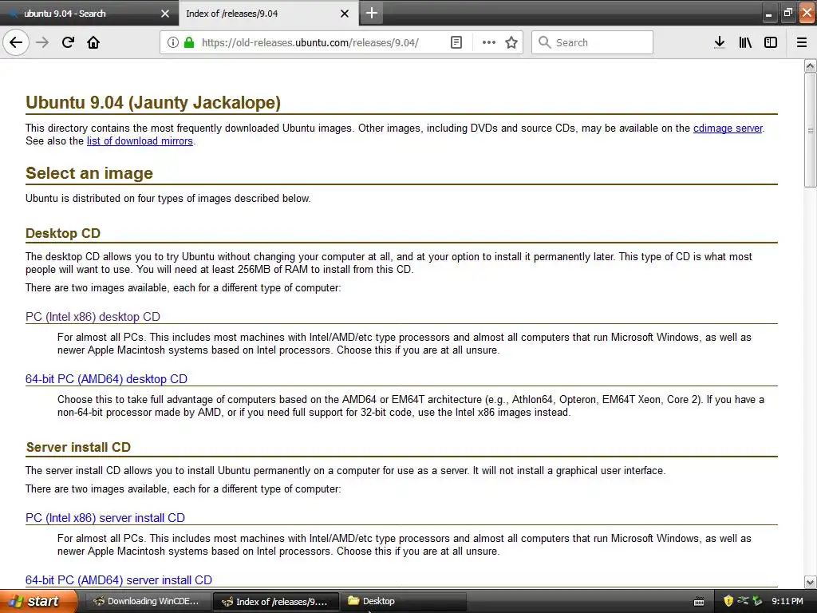Toggle reader view in address bar
817x613 pixels.
(x=456, y=42)
